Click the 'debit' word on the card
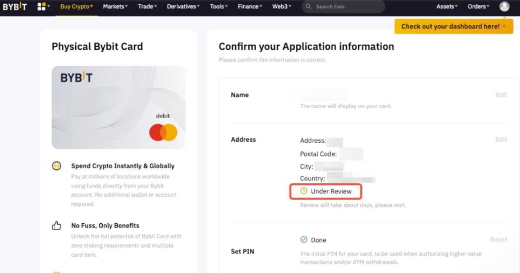 pyautogui.click(x=163, y=116)
